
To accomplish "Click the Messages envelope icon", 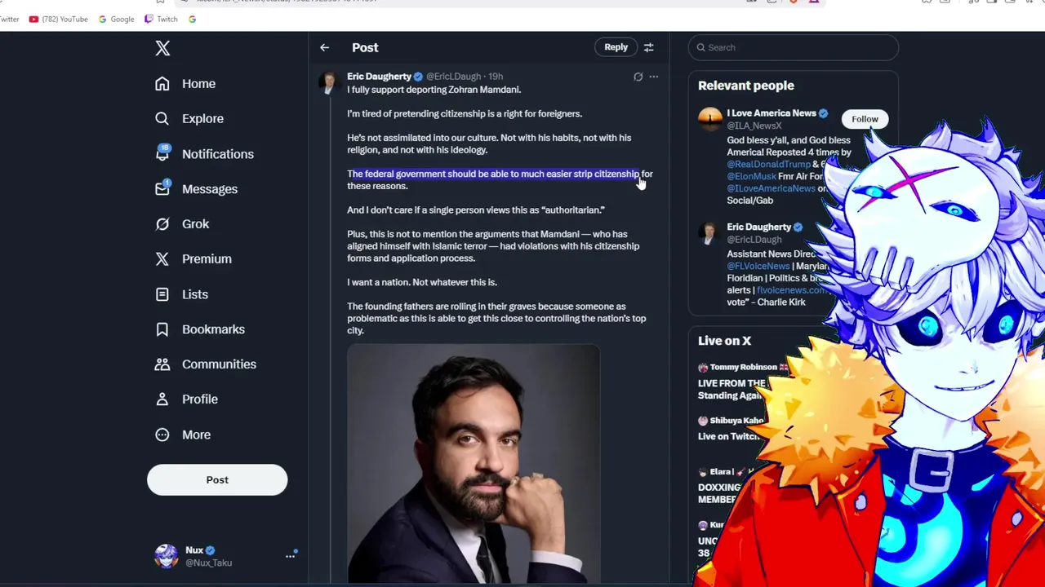I will [162, 188].
